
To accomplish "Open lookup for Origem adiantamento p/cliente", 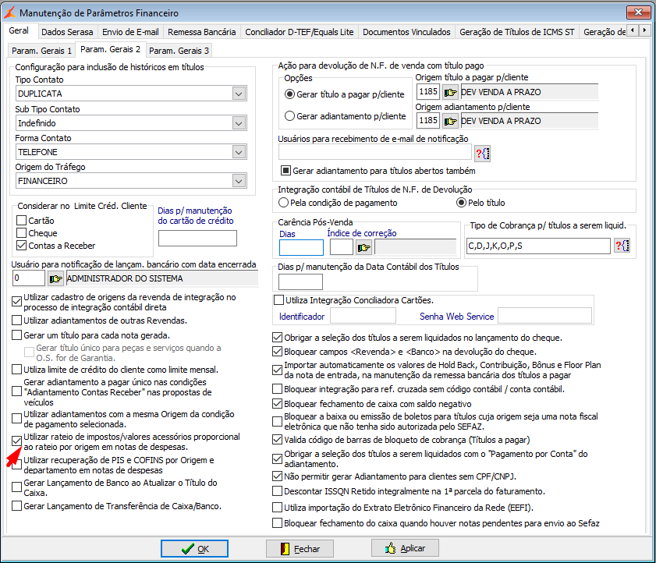I will (x=450, y=121).
